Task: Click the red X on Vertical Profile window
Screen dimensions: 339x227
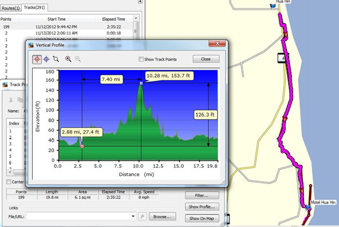Action: click(x=218, y=44)
